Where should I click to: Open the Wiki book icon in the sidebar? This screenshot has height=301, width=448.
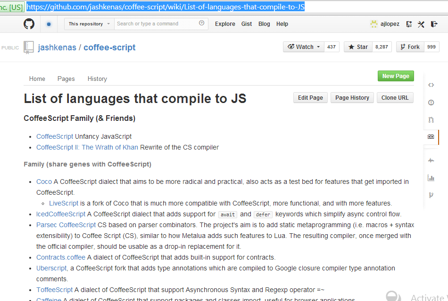coord(431,137)
